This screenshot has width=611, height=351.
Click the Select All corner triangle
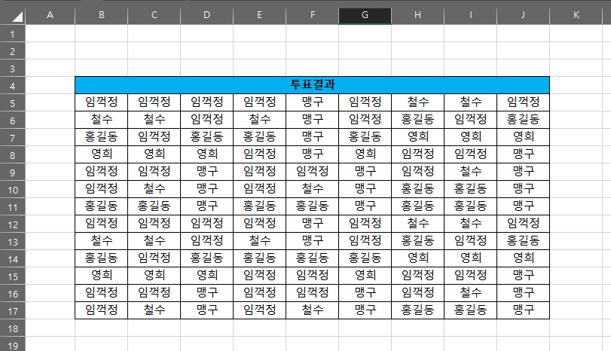tap(17, 17)
